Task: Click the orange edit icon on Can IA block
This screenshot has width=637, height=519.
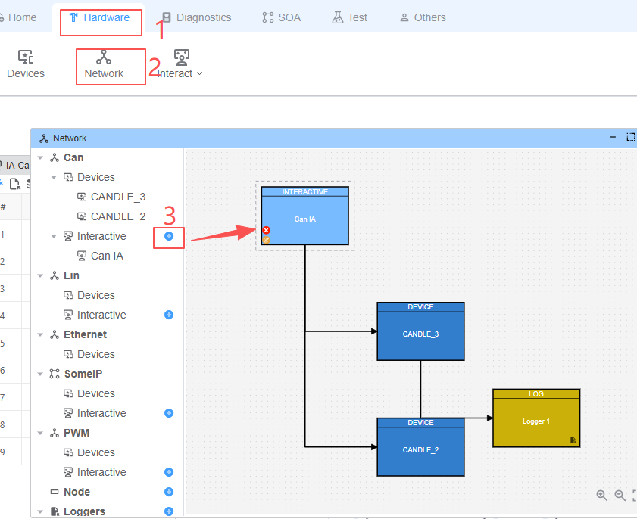Action: click(266, 240)
